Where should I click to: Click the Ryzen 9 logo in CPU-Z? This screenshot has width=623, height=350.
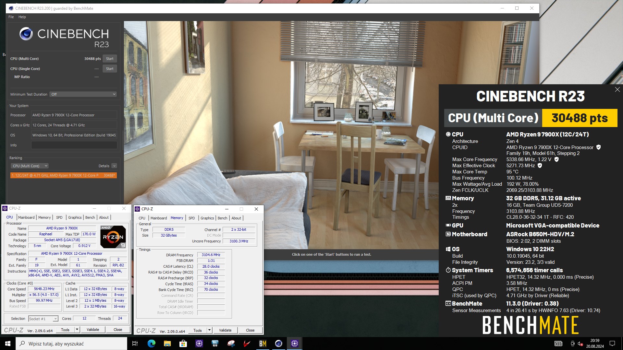click(x=113, y=237)
